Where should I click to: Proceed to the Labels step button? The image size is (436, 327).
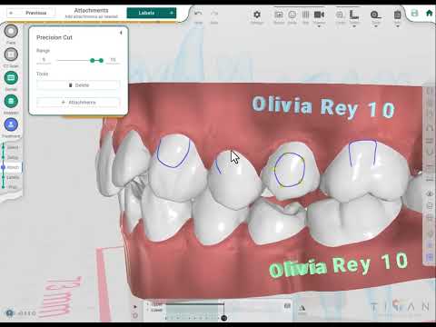(x=151, y=13)
